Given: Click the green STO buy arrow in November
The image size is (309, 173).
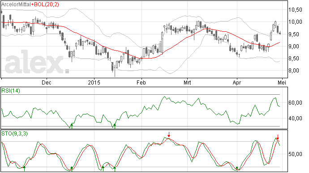Looking at the screenshot, I should tap(24, 169).
